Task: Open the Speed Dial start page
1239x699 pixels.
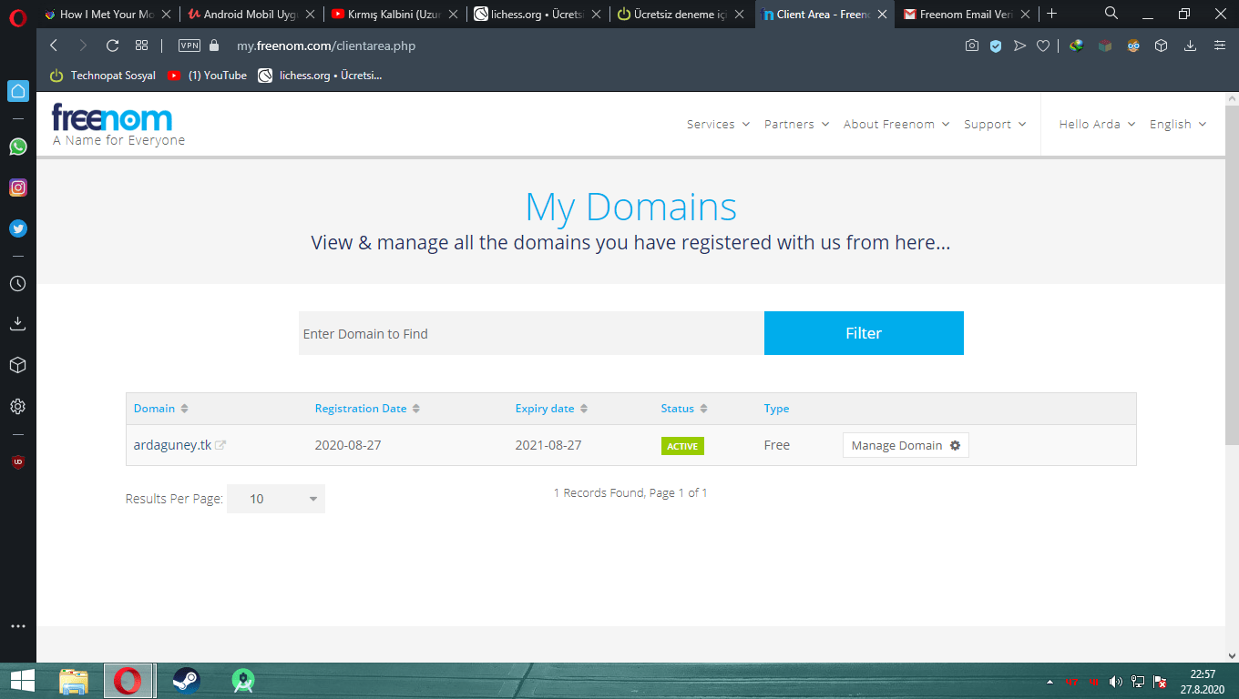Action: [x=141, y=46]
